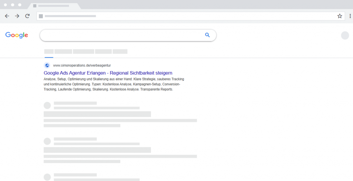Select the active blue-underlined search tab
Screen dimensions: 353x181
pos(49,51)
